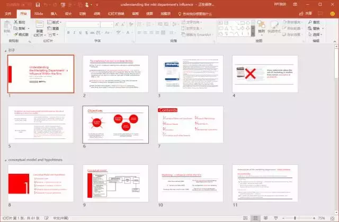Screen dimensions: 339x222
Task: Switch to the Animations (动画) tab
Action: pyautogui.click(x=96, y=14)
